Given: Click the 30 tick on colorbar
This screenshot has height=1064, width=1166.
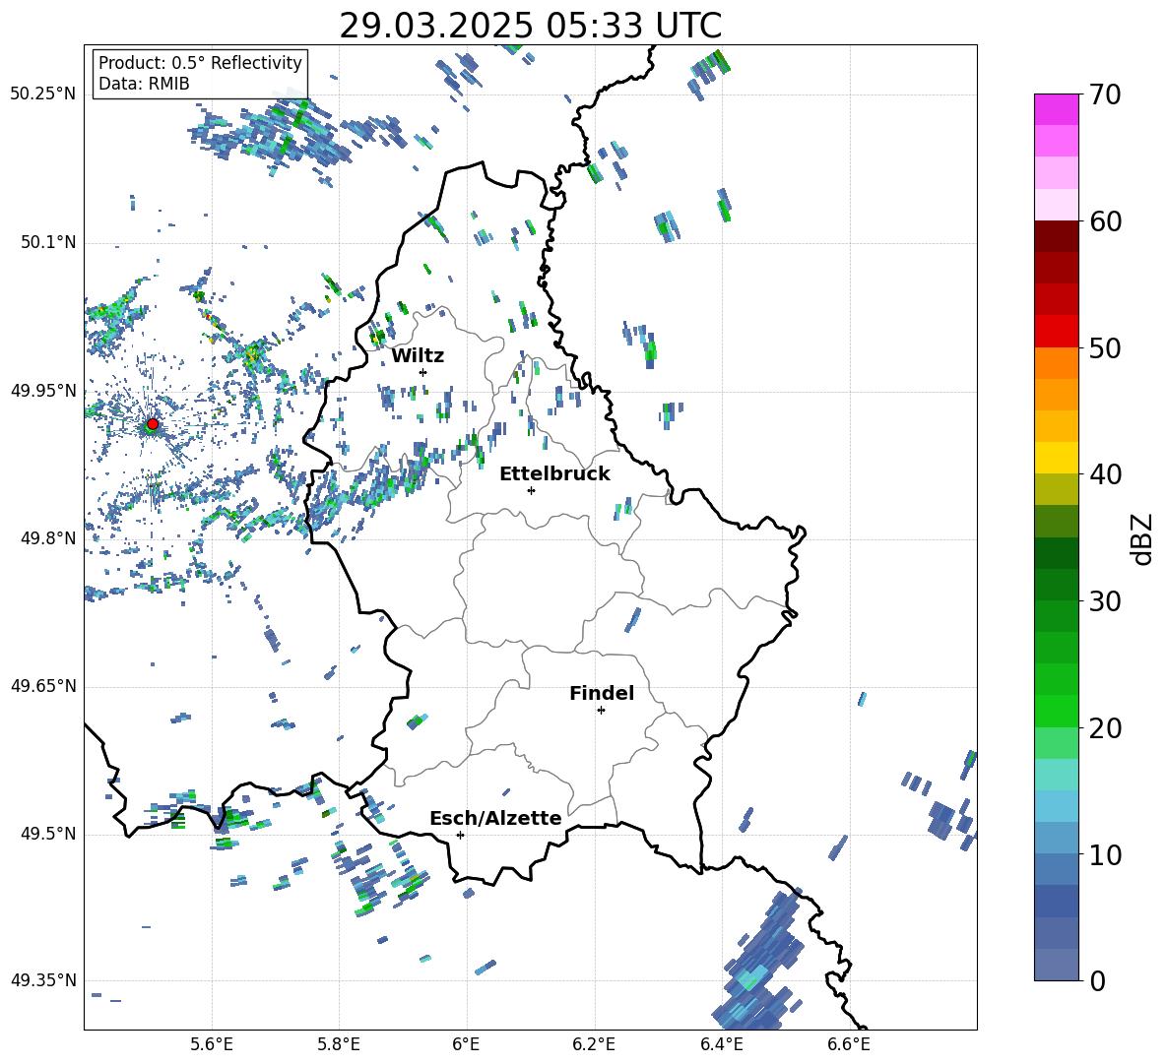Looking at the screenshot, I should coord(1105,600).
